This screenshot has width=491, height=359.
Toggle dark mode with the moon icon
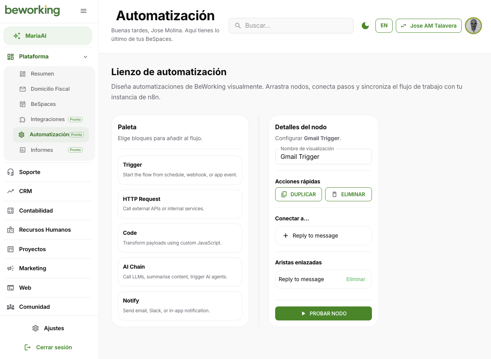[365, 25]
